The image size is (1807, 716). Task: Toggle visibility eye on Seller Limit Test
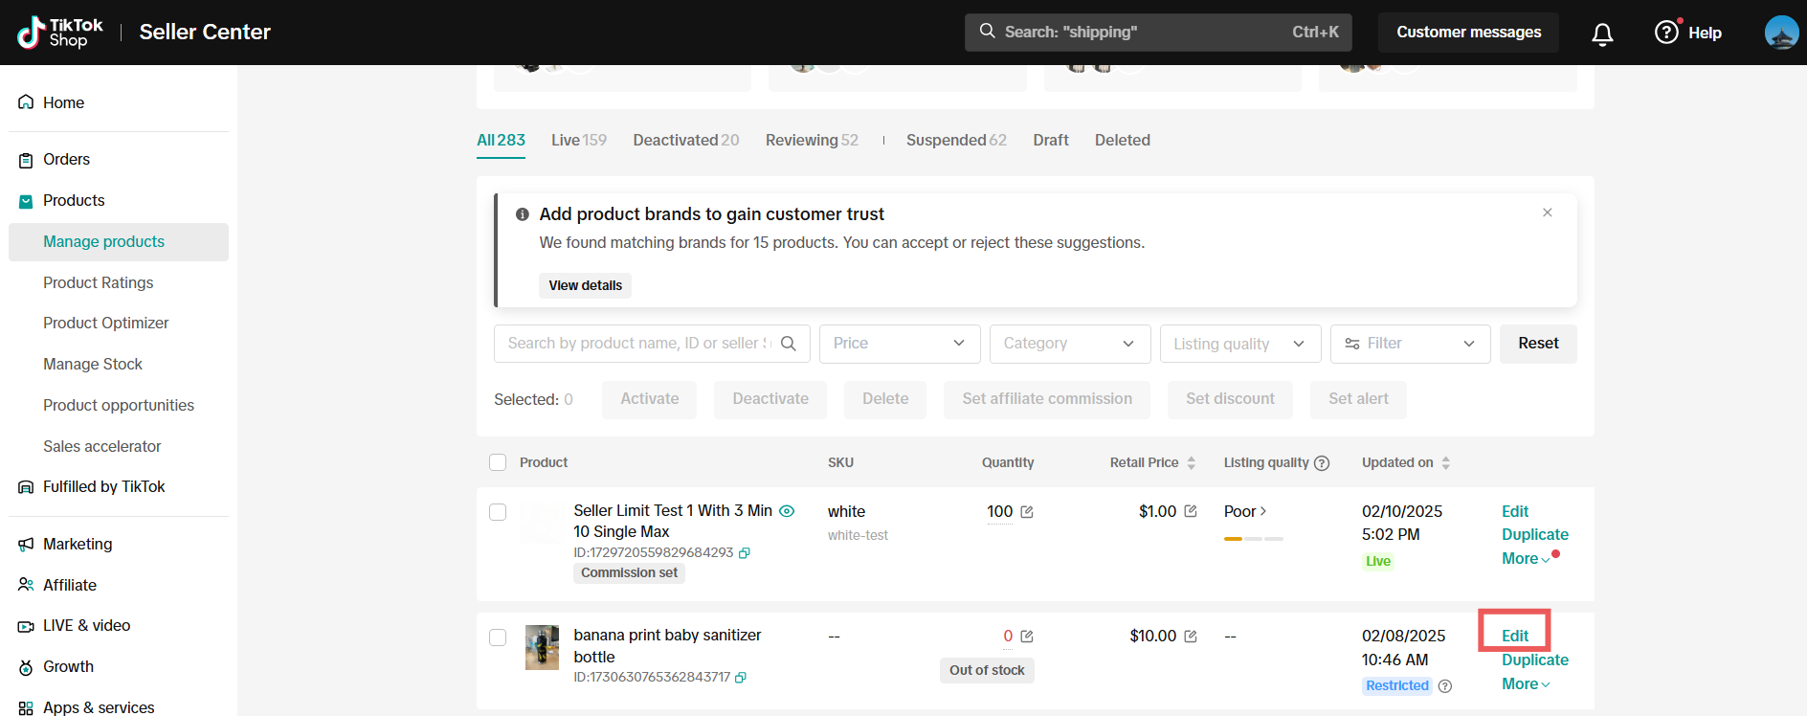[787, 511]
